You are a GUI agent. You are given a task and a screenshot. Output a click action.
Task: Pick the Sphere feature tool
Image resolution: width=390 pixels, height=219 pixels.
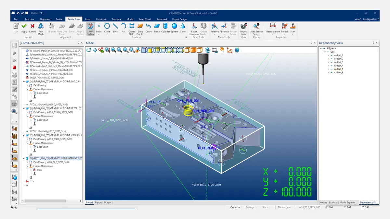(175, 28)
